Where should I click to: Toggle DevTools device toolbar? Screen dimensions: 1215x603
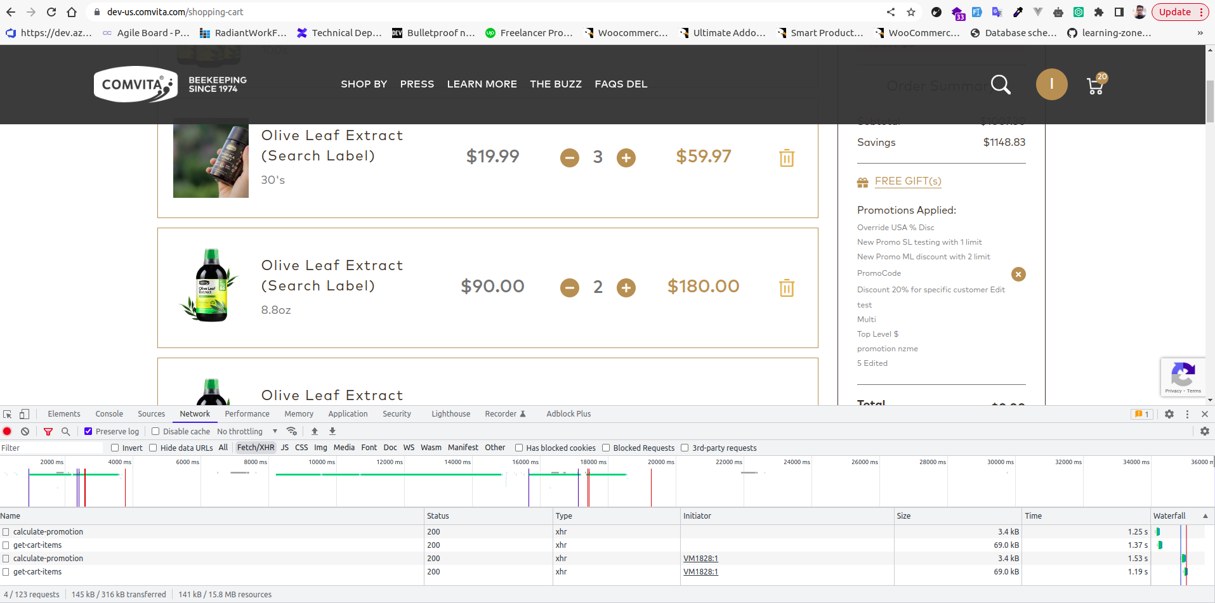24,414
